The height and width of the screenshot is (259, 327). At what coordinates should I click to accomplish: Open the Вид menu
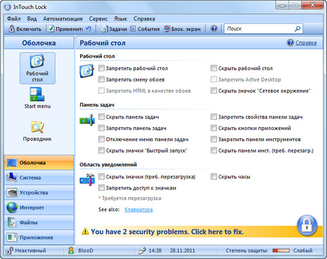pyautogui.click(x=32, y=19)
